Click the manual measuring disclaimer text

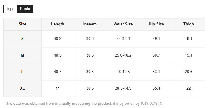[83, 104]
